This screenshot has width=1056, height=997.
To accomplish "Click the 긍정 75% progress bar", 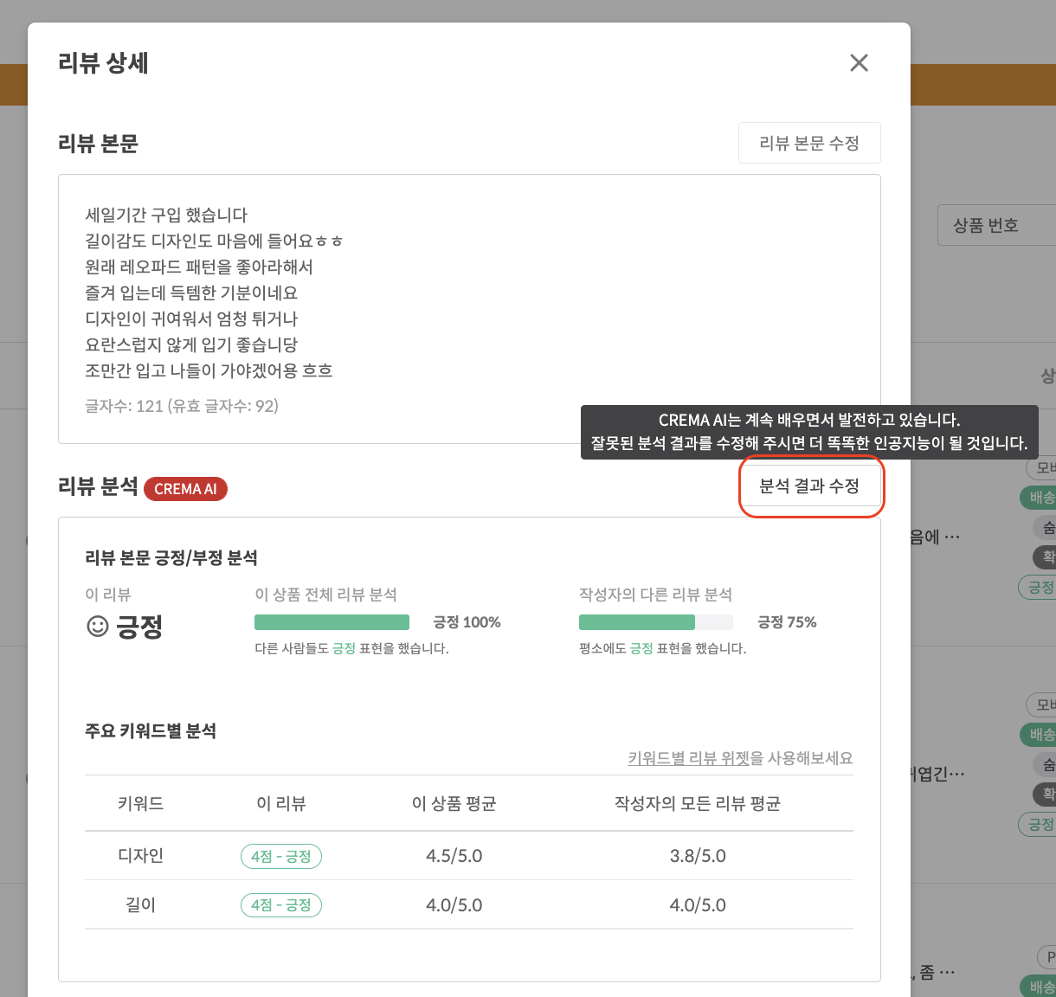I will pos(655,622).
